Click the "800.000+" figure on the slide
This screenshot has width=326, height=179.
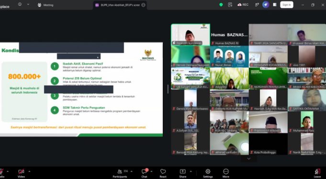coord(24,76)
